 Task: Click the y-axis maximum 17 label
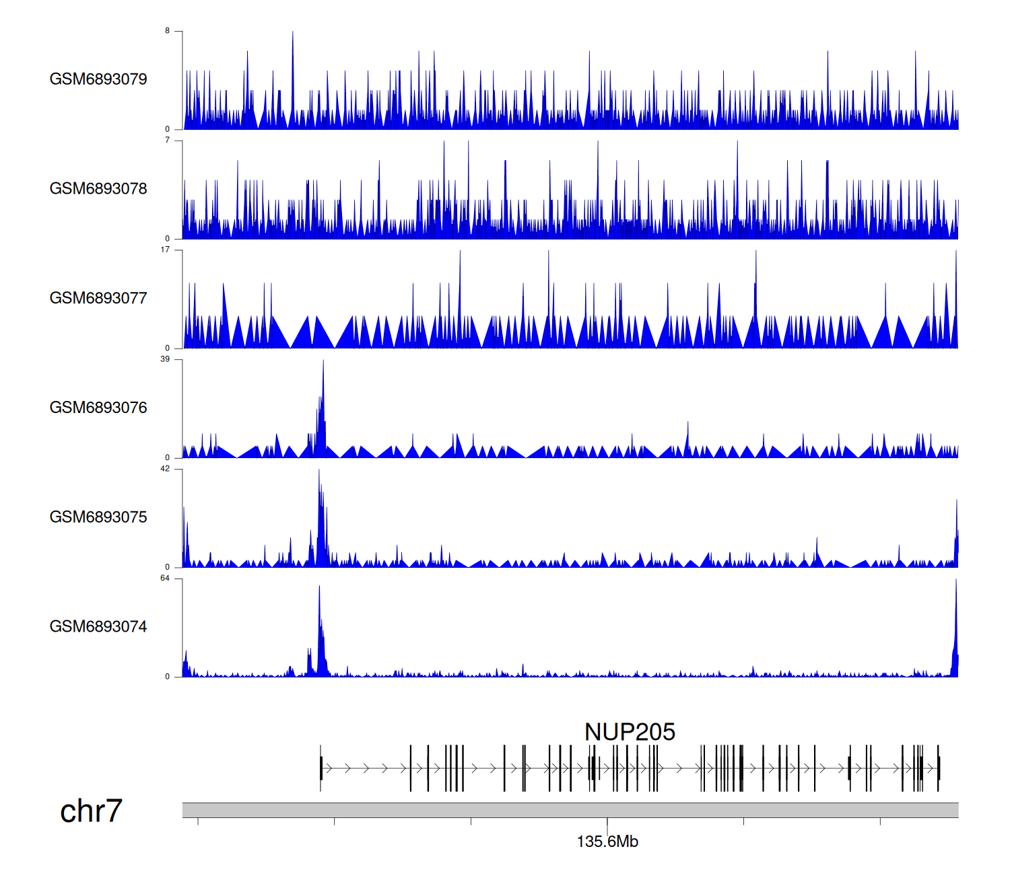coord(165,250)
